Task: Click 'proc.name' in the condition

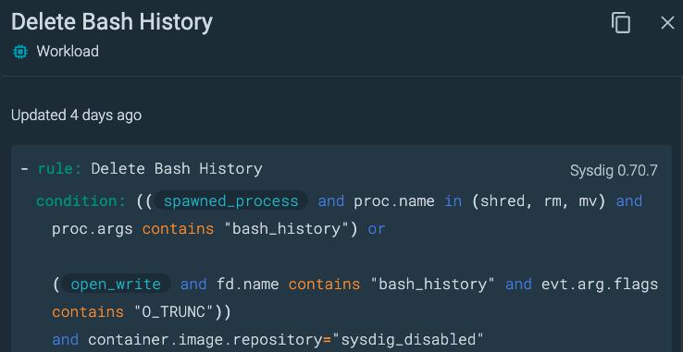Action: [x=393, y=201]
